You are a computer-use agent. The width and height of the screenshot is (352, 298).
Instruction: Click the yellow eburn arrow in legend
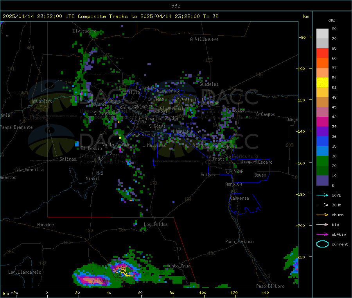pyautogui.click(x=322, y=215)
